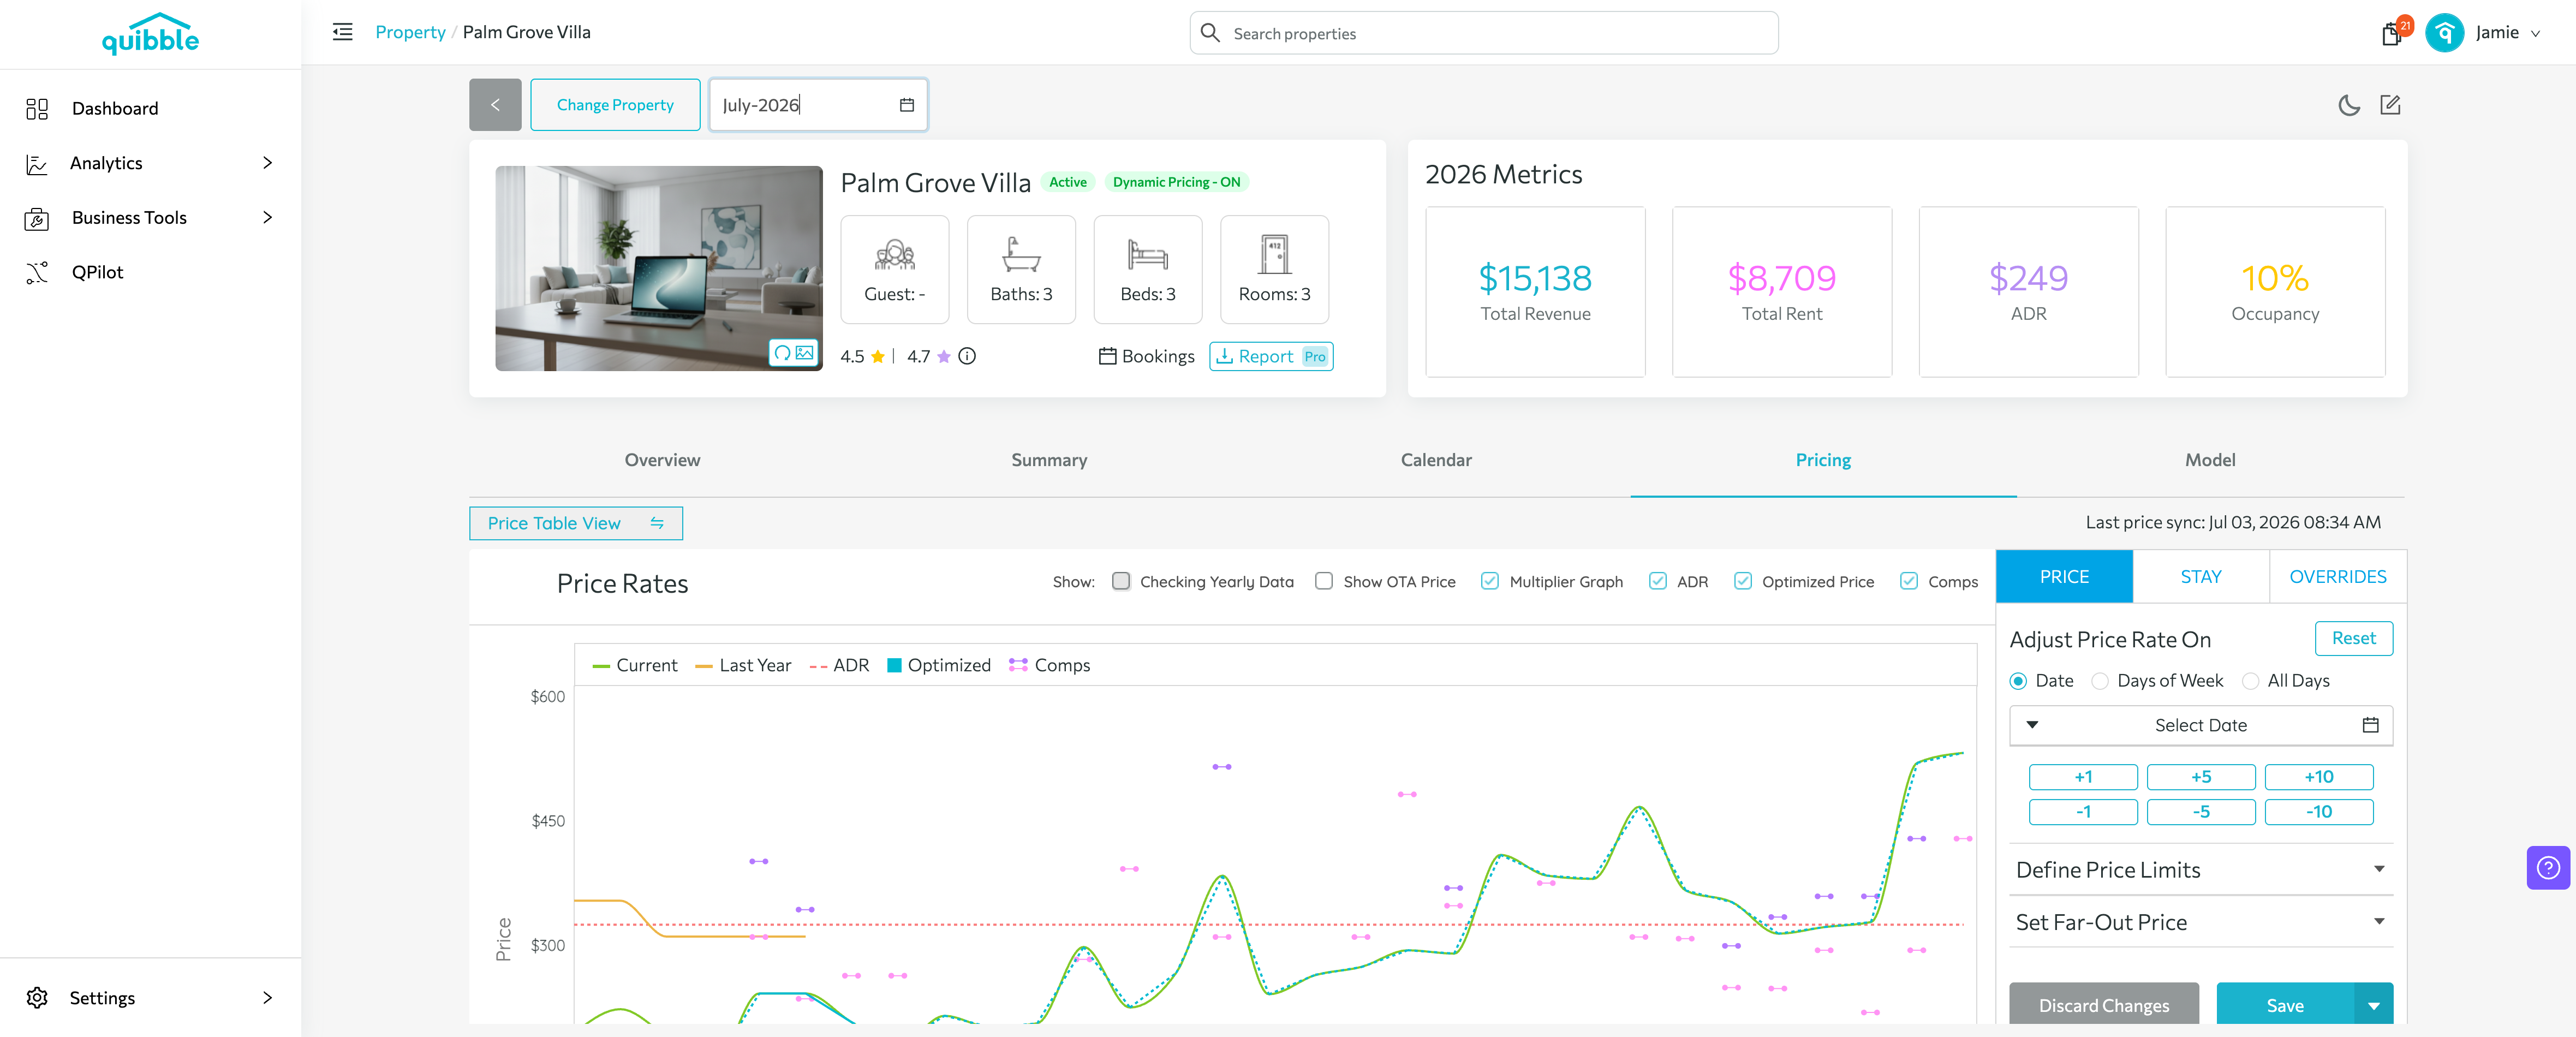
Task: Click the Reset button
Action: (x=2353, y=638)
